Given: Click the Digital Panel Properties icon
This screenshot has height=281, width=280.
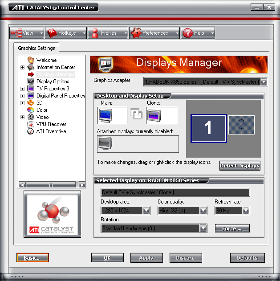Looking at the screenshot, I should tap(31, 96).
